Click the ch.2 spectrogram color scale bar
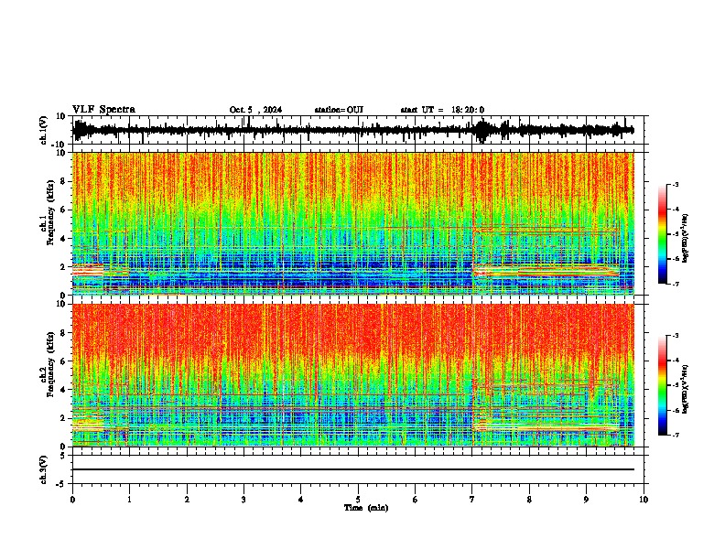Screen dimensions: 725x560 point(663,385)
